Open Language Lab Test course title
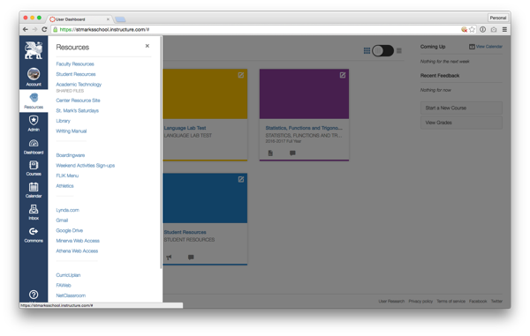The height and width of the screenshot is (336, 530). [x=185, y=128]
